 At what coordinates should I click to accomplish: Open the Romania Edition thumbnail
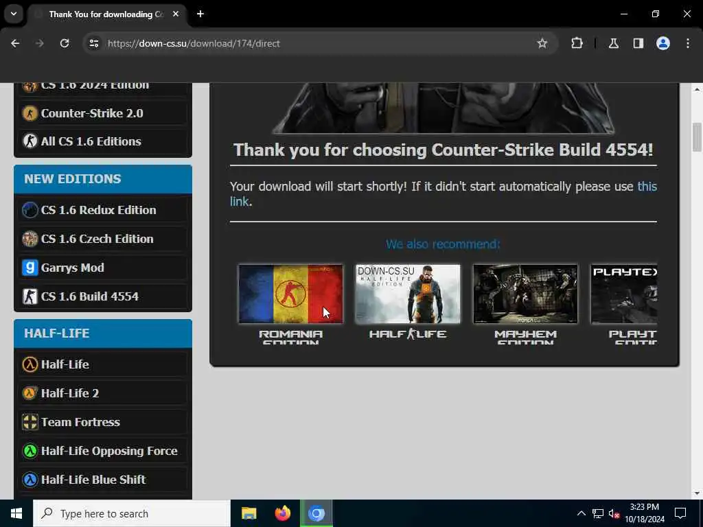[x=290, y=294]
